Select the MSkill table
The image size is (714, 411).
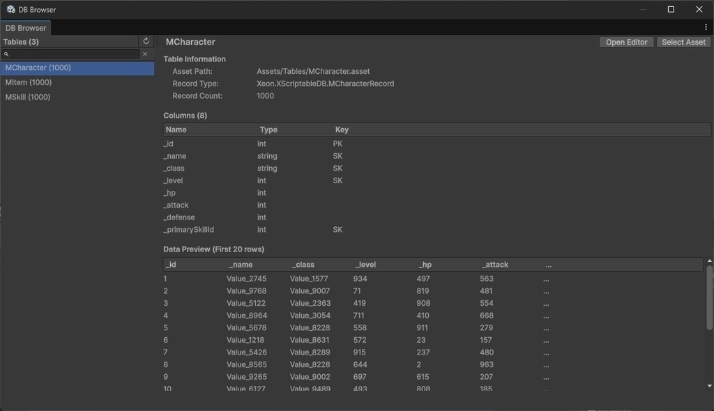click(x=28, y=97)
